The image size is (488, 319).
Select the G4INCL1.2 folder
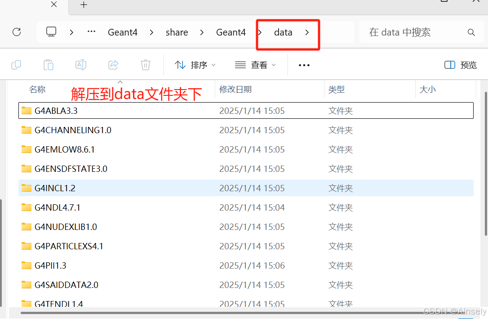(x=246, y=188)
